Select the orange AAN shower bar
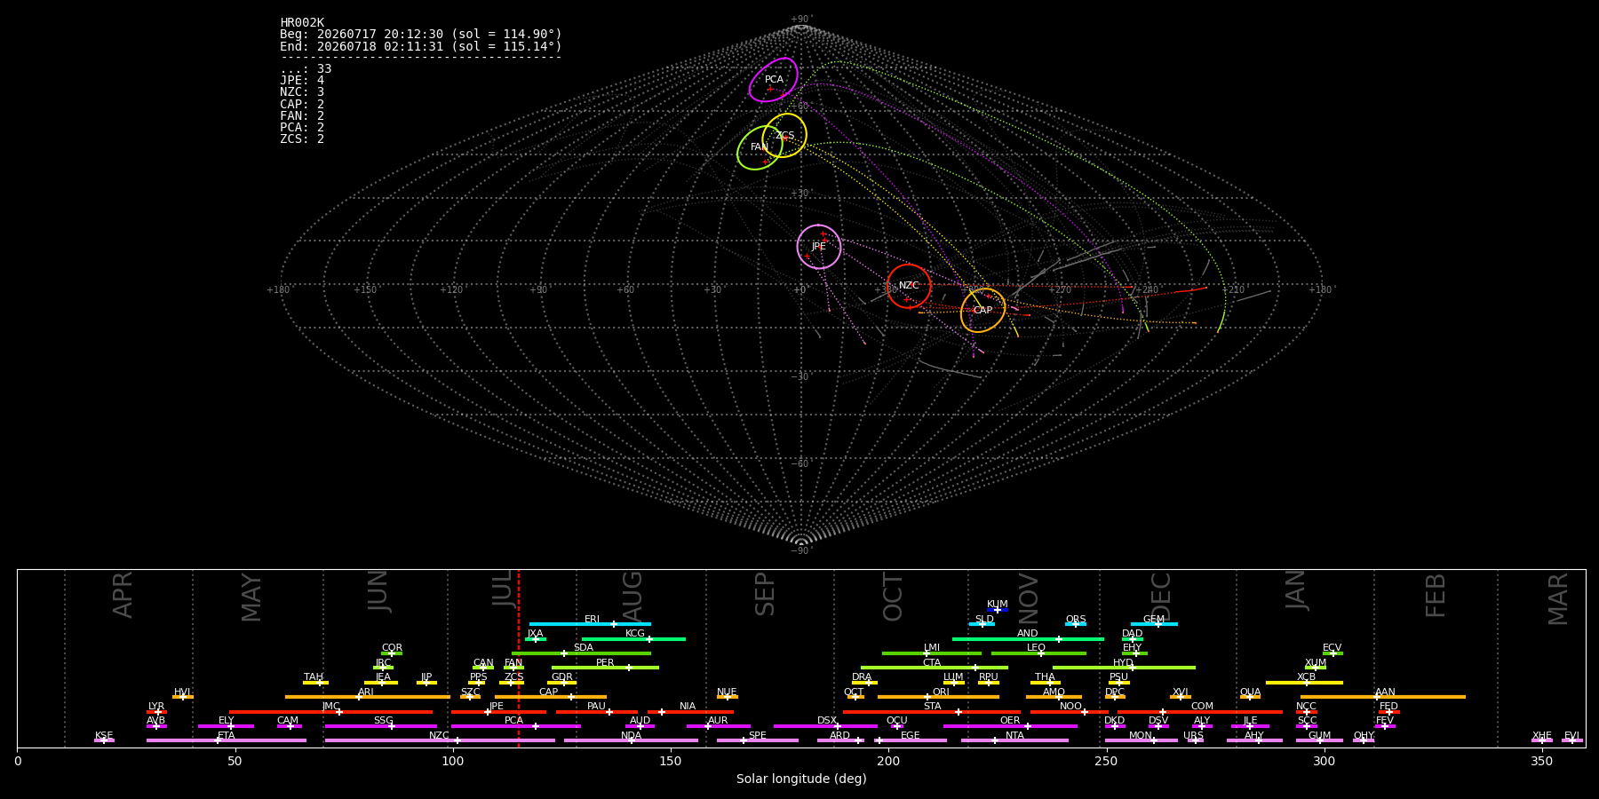Screen dimensions: 1599x799 click(1383, 697)
